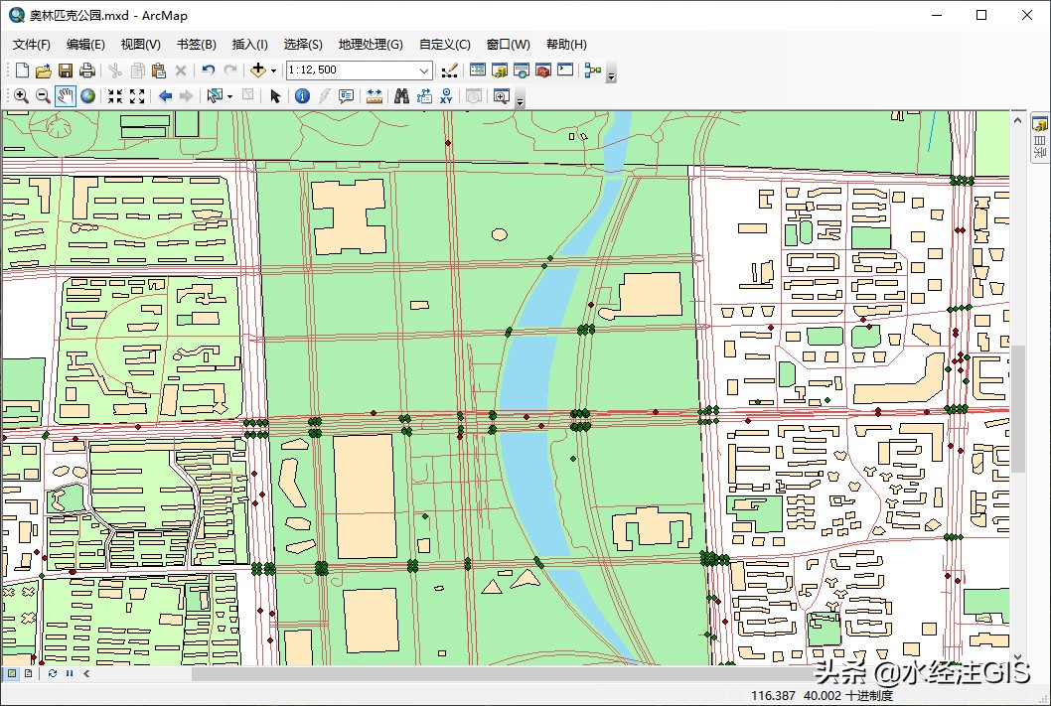Click the vertical scrollbar thumb
This screenshot has width=1051, height=706.
coord(1017,407)
